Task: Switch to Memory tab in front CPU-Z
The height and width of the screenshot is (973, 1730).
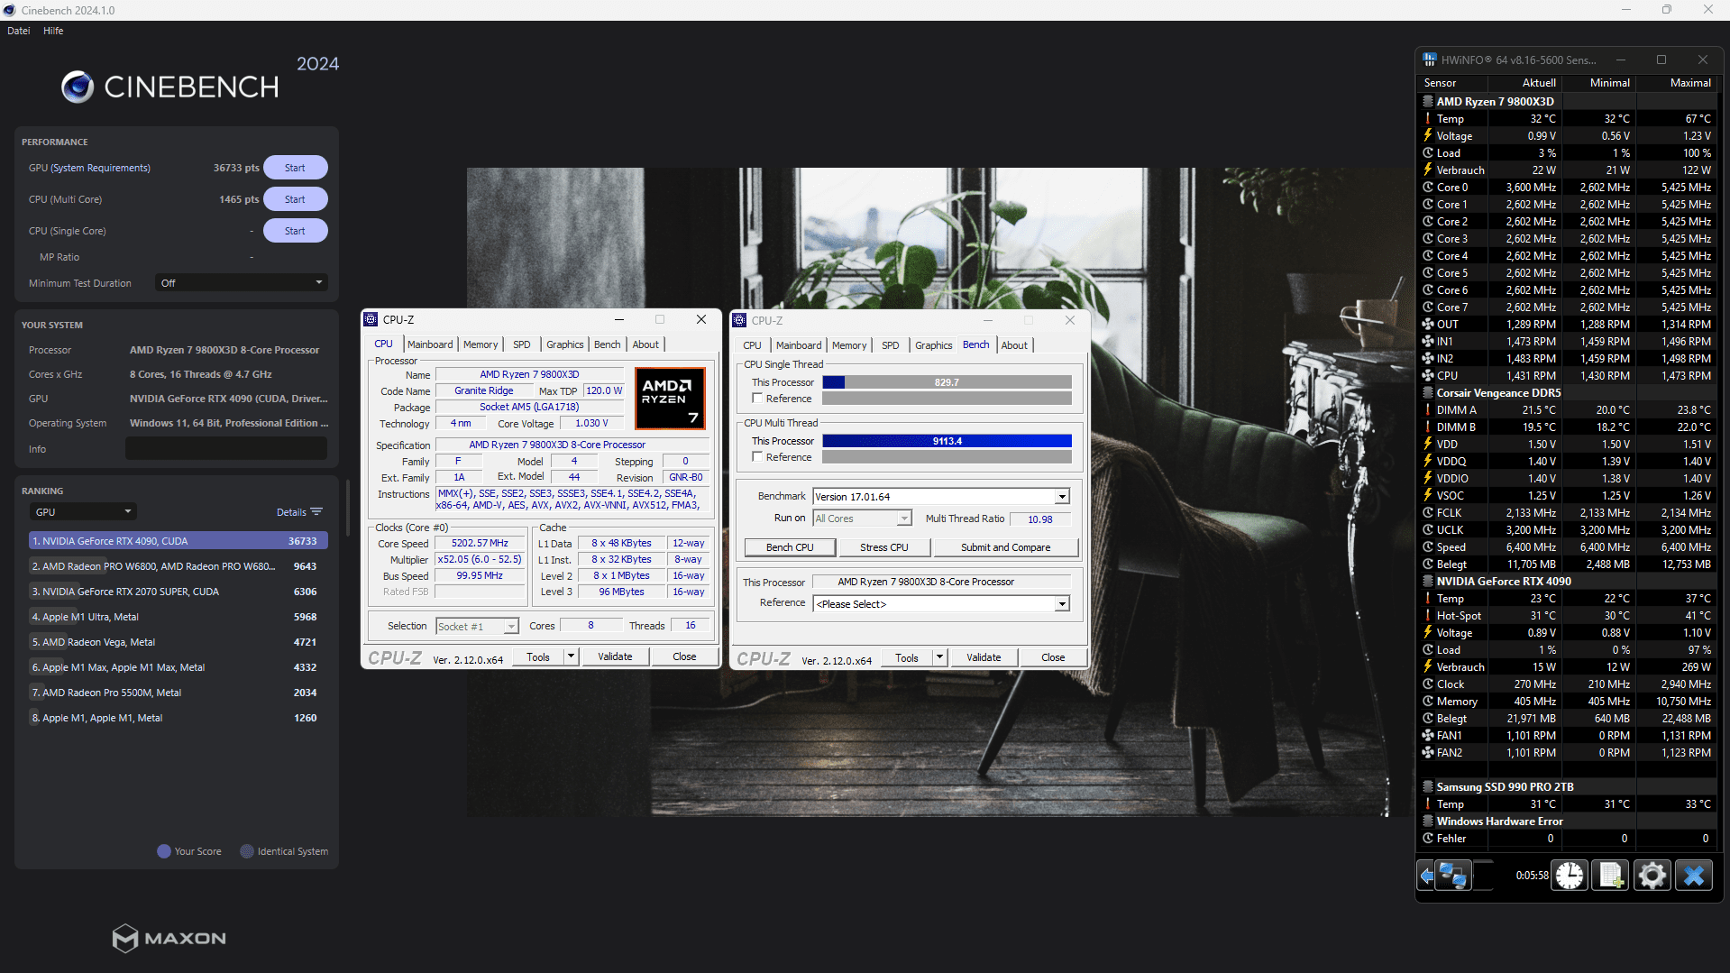Action: pyautogui.click(x=481, y=344)
